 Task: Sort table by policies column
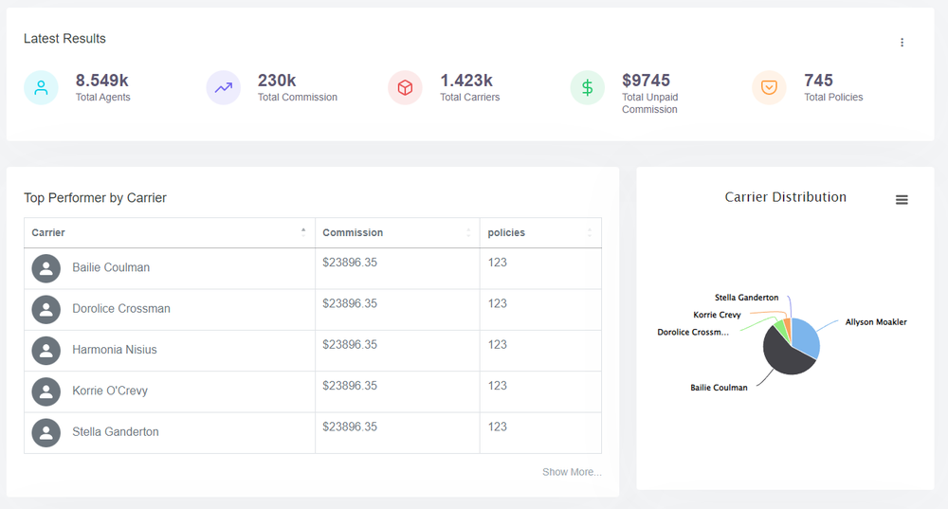(540, 233)
